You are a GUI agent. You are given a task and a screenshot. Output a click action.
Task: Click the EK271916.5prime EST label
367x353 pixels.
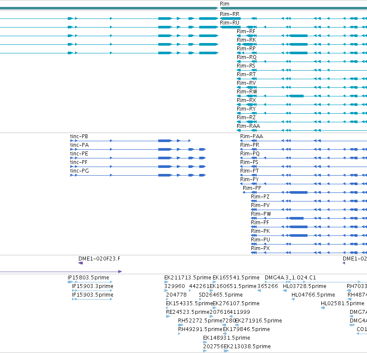pos(258,321)
